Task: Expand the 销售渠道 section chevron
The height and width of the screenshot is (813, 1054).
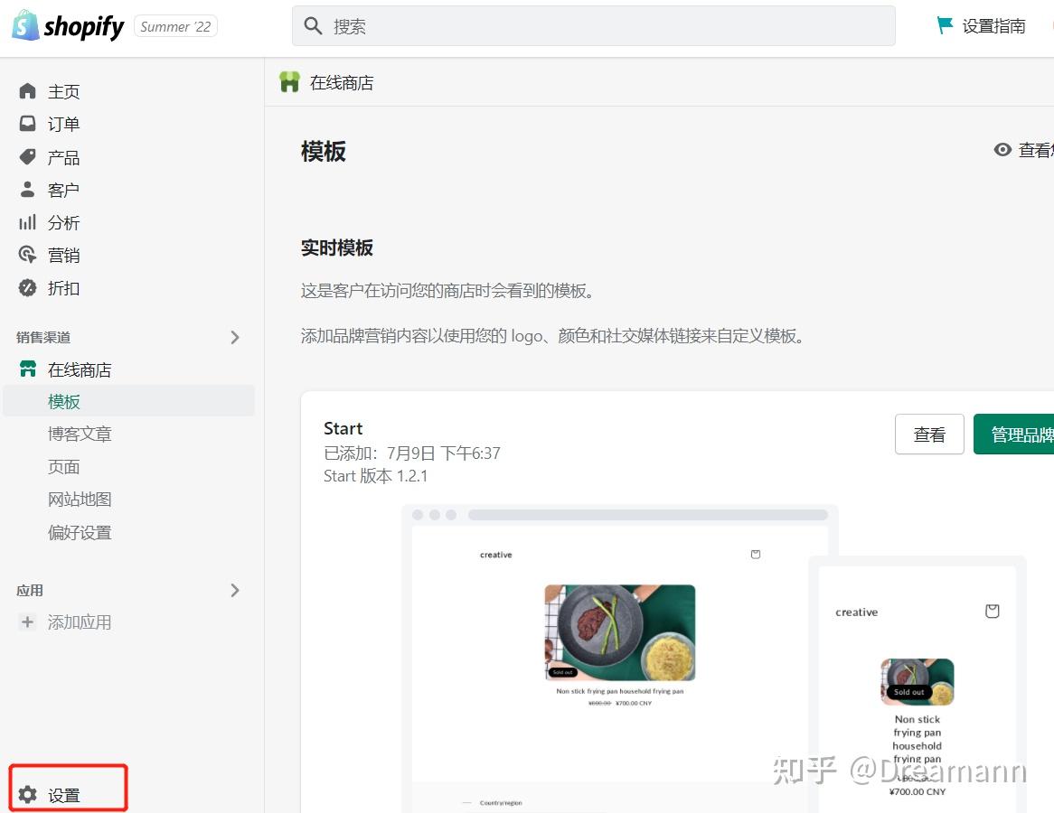Action: [x=235, y=337]
